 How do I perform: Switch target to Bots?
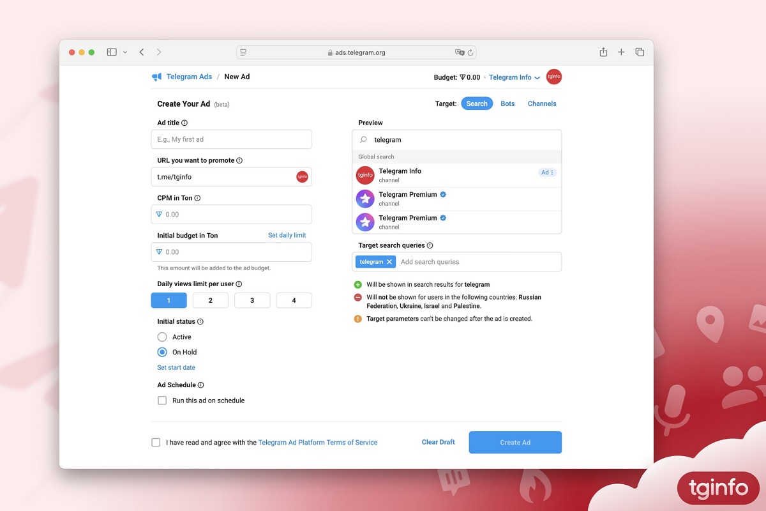pos(507,103)
